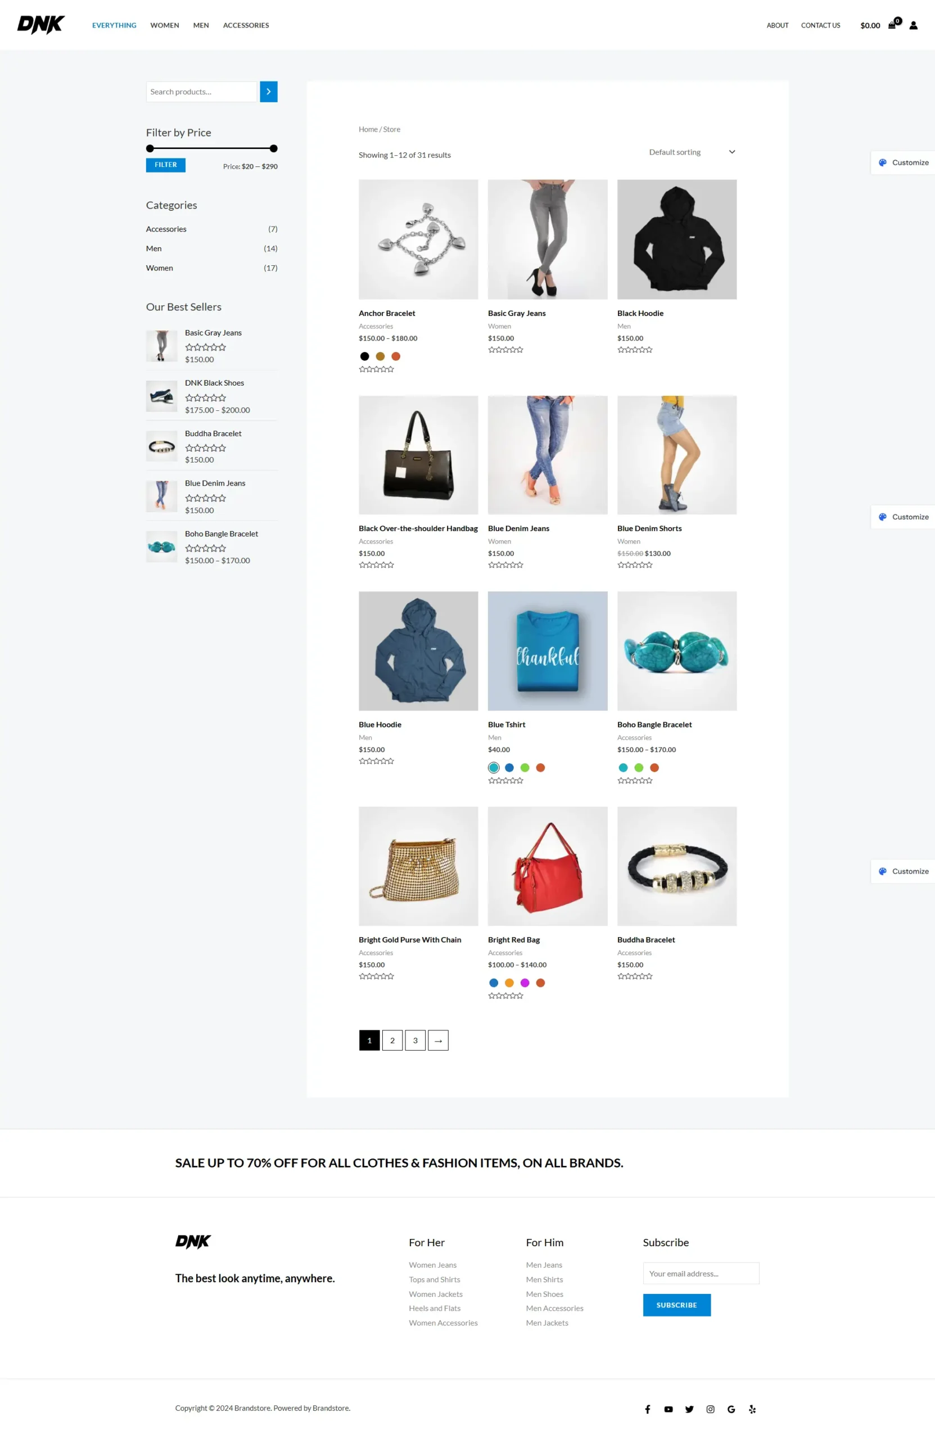Select purple swatch on Bright Red Bag
The width and height of the screenshot is (935, 1439).
[x=525, y=983]
